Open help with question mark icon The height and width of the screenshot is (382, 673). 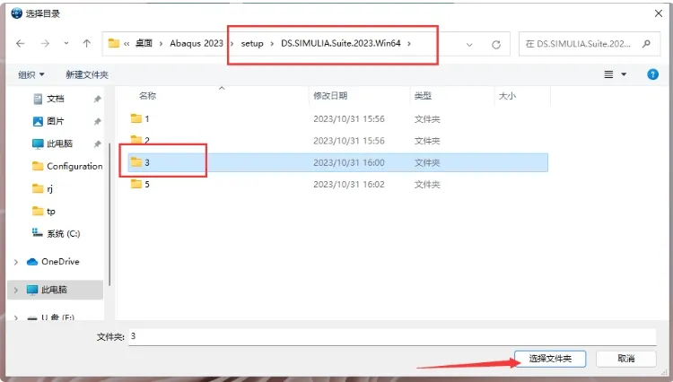point(652,74)
